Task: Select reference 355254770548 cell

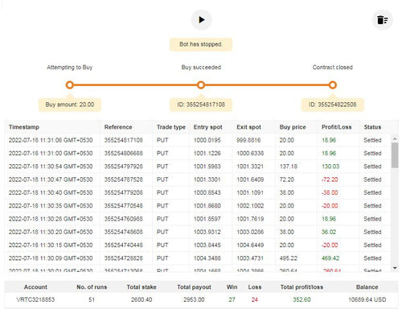Action: [x=124, y=206]
